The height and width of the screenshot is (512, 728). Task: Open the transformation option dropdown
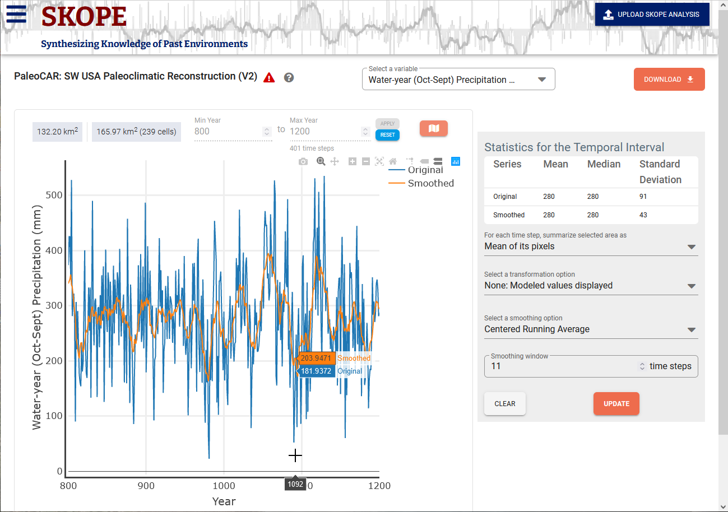pyautogui.click(x=591, y=286)
